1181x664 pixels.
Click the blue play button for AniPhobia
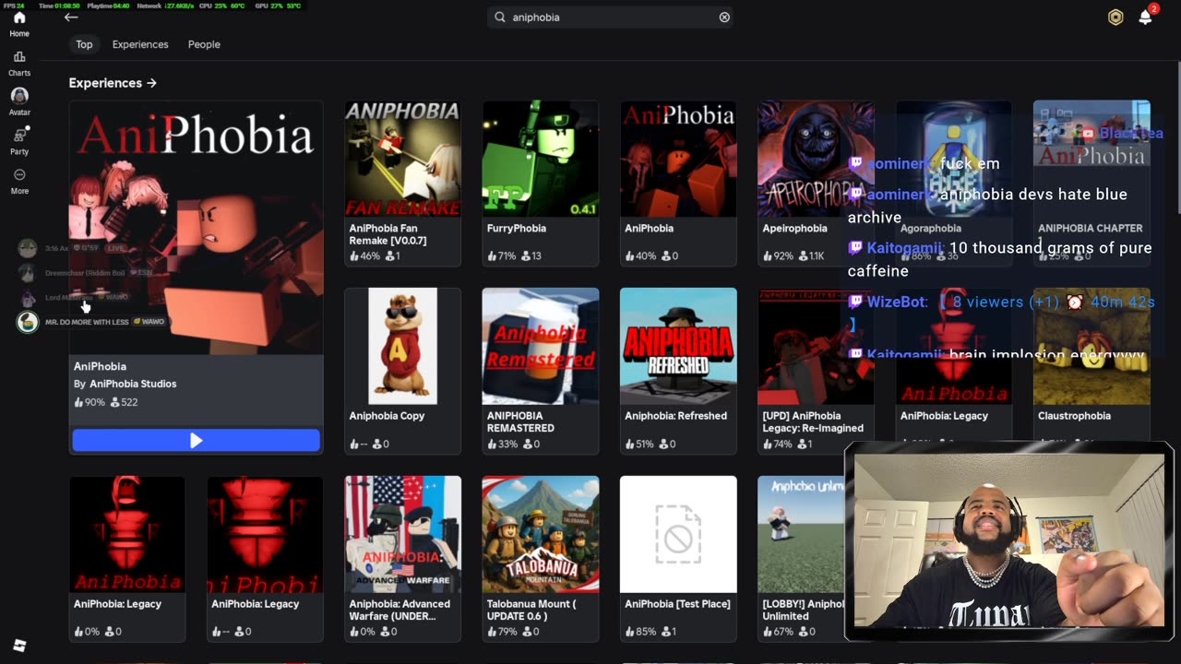click(197, 441)
